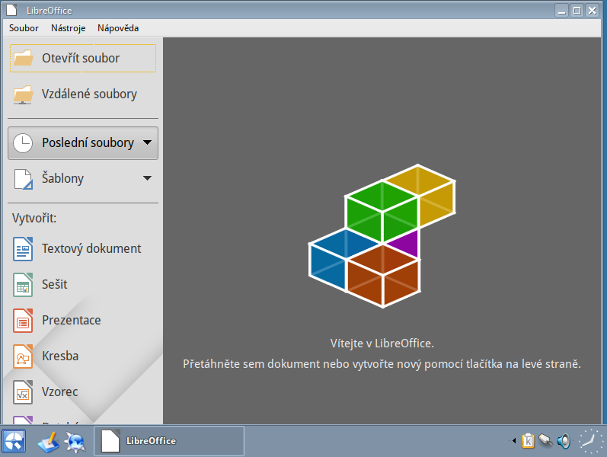Click the Impress icon beside Prezentace
Image resolution: width=607 pixels, height=457 pixels.
point(23,321)
